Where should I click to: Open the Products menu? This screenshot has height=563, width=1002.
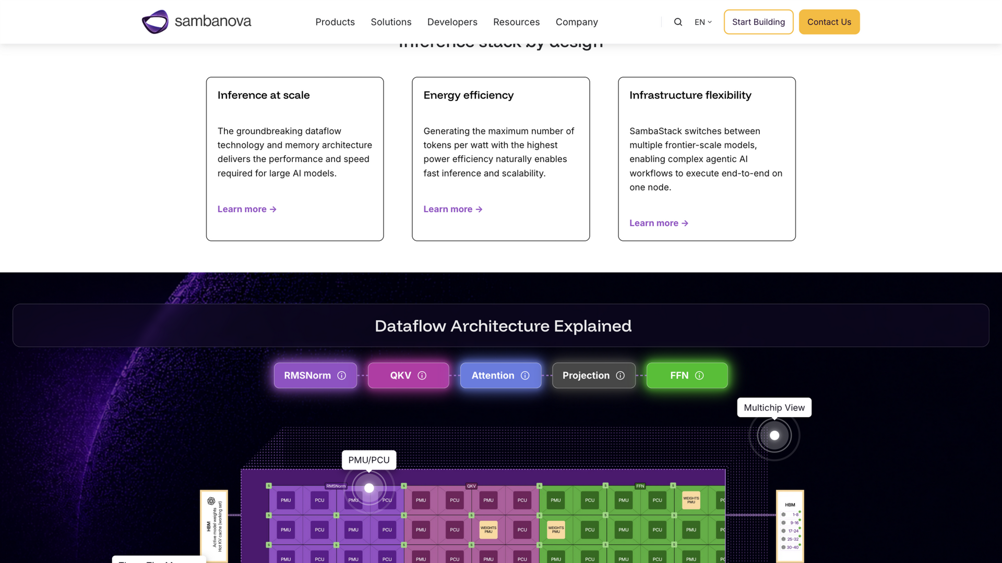point(335,22)
